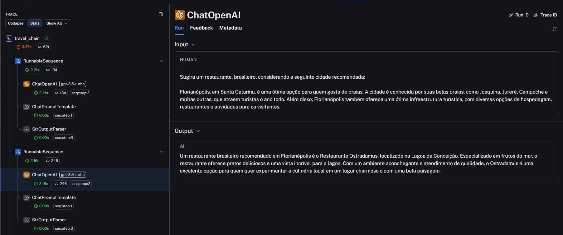Click the seq:step:2 tag beside 246 tokens
This screenshot has width=563, height=235.
tap(81, 184)
